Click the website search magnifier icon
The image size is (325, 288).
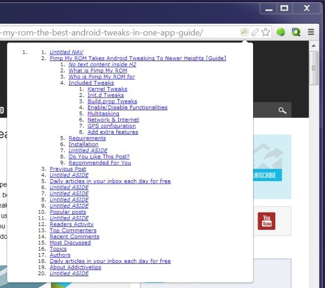click(282, 110)
